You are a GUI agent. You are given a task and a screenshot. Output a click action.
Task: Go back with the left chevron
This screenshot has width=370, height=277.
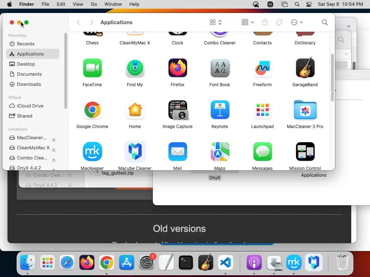(78, 22)
